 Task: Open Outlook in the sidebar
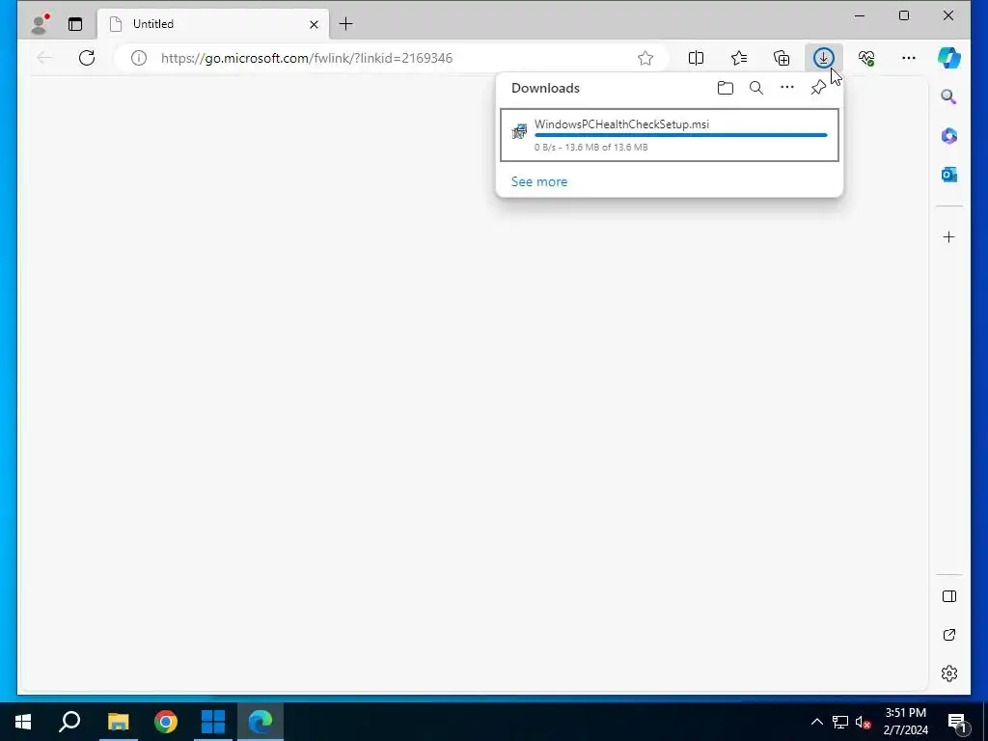pyautogui.click(x=949, y=175)
